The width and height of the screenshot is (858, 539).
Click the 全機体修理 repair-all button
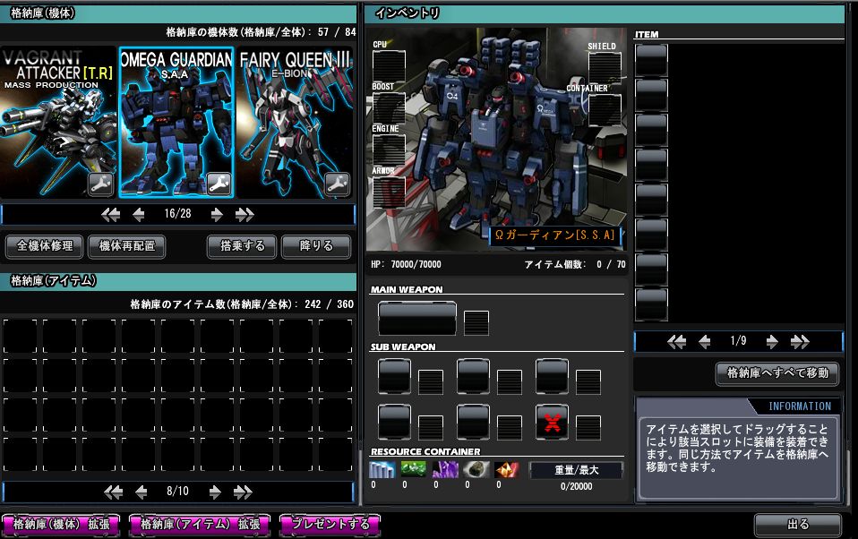click(44, 246)
